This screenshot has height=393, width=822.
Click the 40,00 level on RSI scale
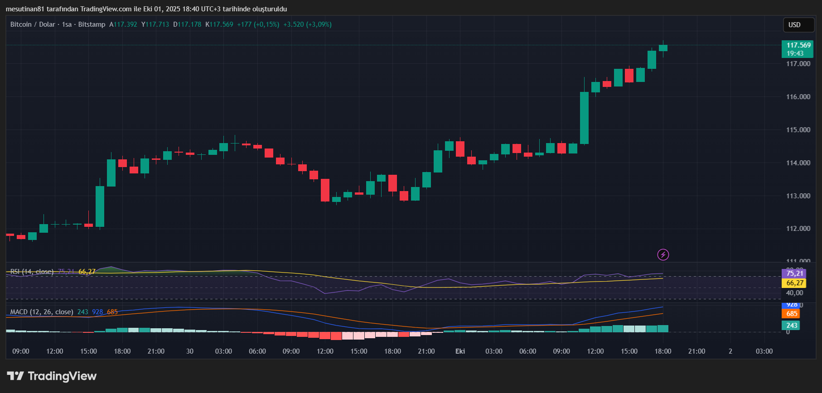click(794, 293)
